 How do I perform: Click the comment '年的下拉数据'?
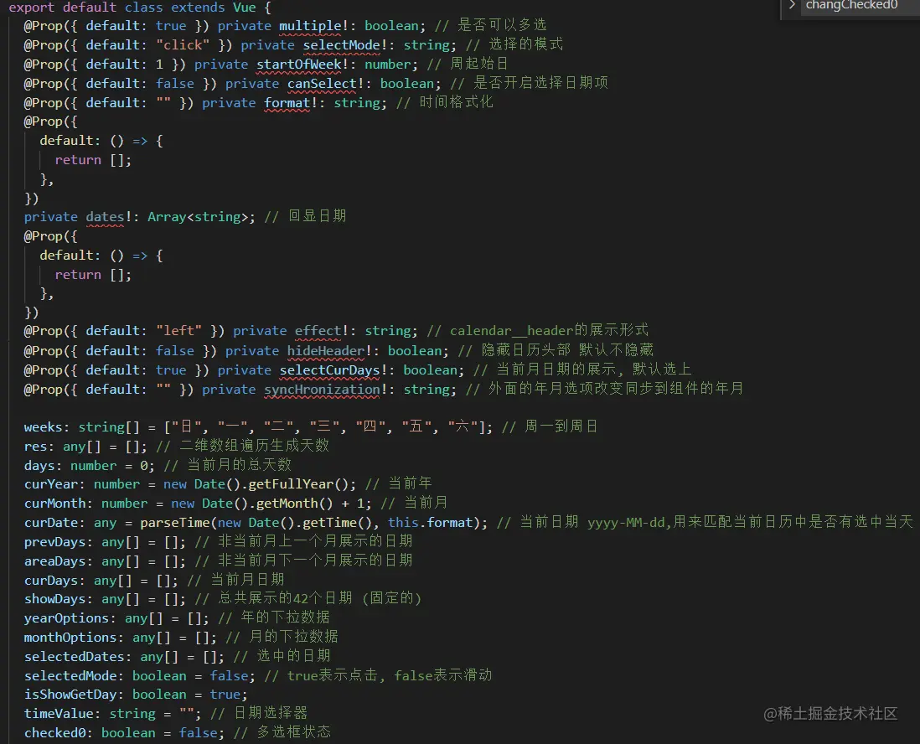point(285,617)
